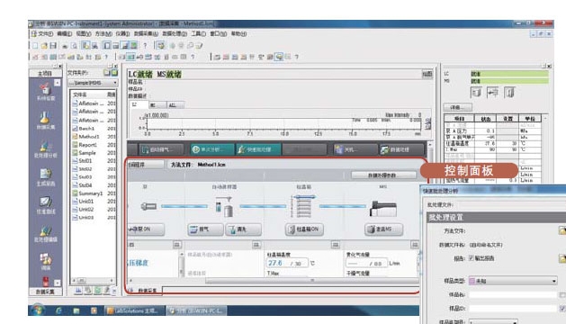Select the Method1 file in the list
Image resolution: width=566 pixels, height=324 pixels.
tap(89, 137)
